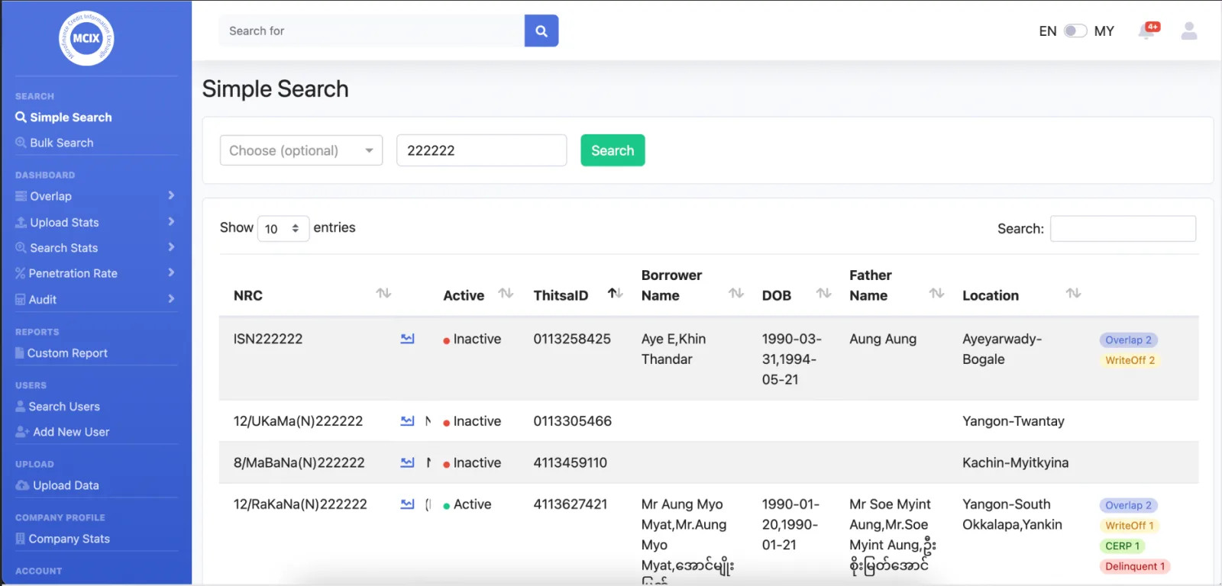Viewport: 1222px width, 586px height.
Task: Change the entries-per-page selector
Action: (283, 229)
